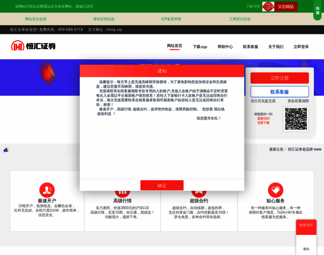This screenshot has height=255, width=324.
Task: Click the 最新公告 scrolling text
Action: (295, 149)
